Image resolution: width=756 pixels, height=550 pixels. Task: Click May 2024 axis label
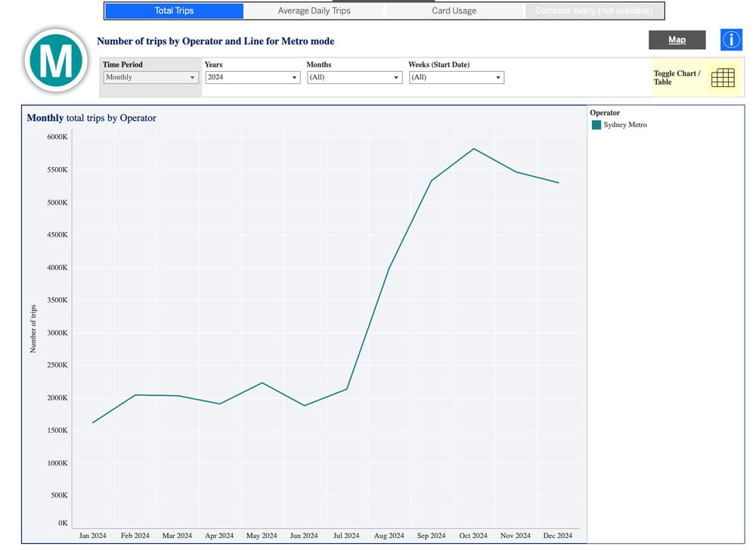click(x=262, y=536)
